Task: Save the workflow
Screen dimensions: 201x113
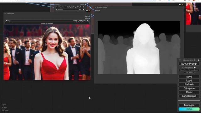Action: [189, 77]
